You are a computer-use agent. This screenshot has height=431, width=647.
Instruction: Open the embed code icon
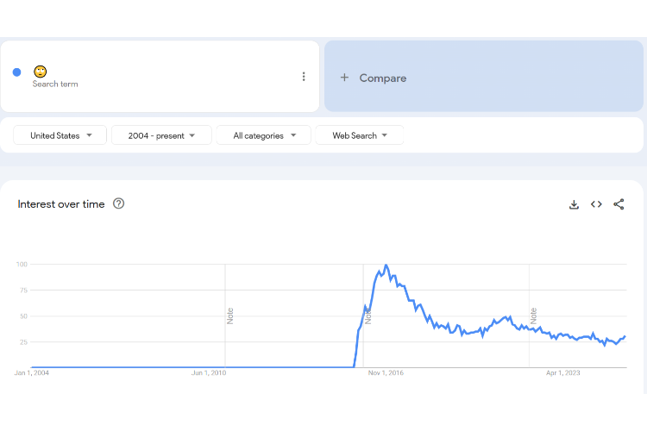(x=596, y=204)
